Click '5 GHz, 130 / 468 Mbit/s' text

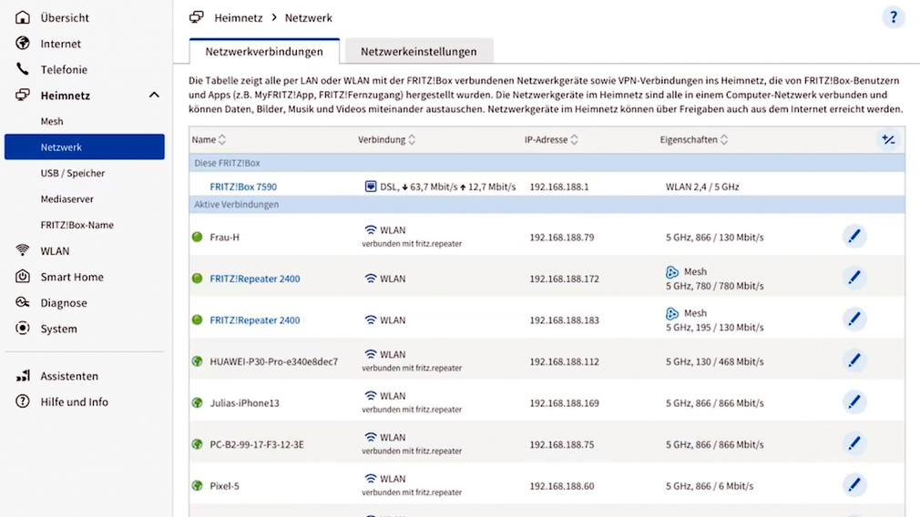(715, 361)
